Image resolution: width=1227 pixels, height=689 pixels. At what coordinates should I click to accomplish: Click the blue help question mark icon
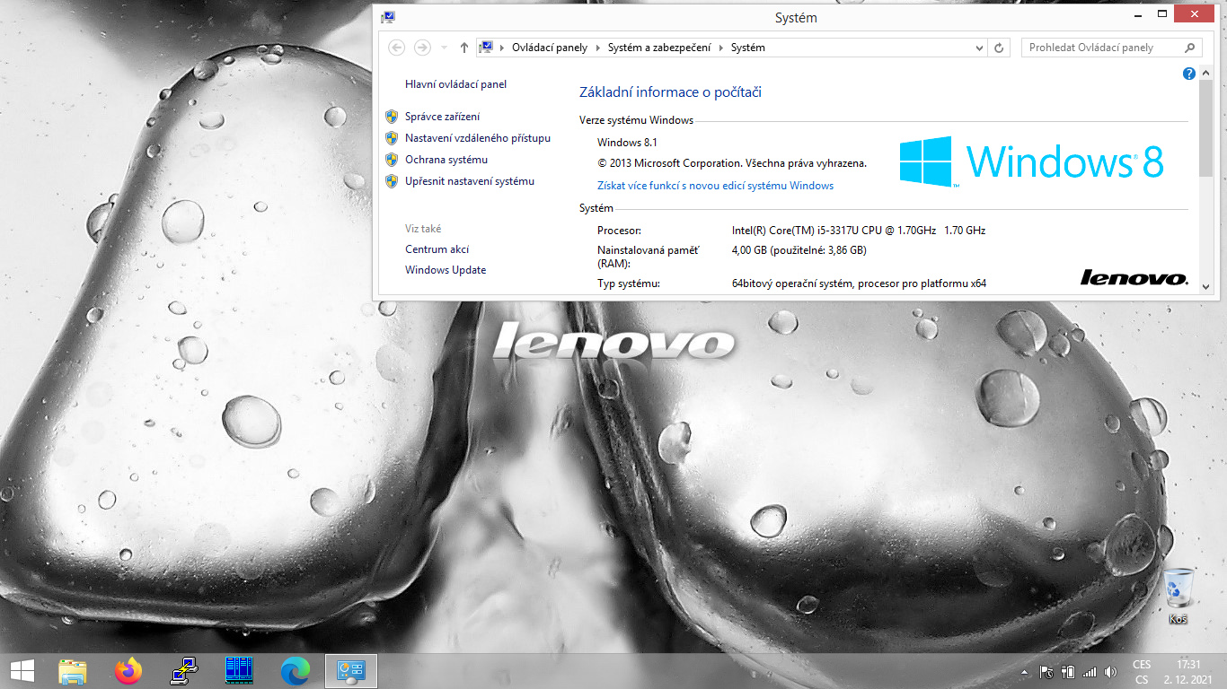tap(1189, 74)
